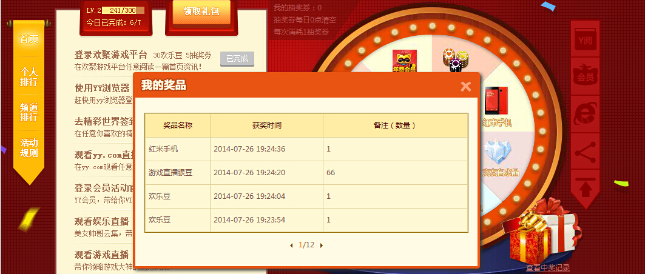Click the time 2014-07-26 19:23:54
Screen dimensions: 645x274
(249, 220)
